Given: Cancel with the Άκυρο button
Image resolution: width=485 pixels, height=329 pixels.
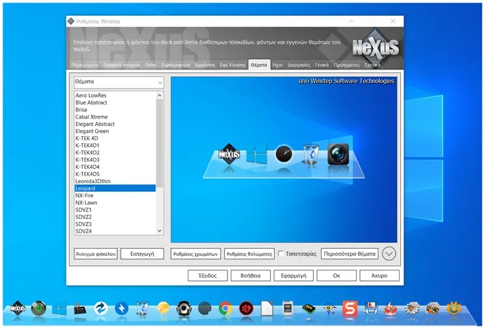Looking at the screenshot, I should pyautogui.click(x=379, y=276).
